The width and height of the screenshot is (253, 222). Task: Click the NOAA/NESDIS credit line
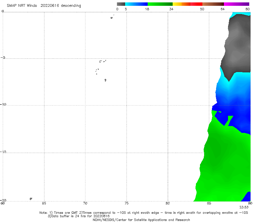141,220
